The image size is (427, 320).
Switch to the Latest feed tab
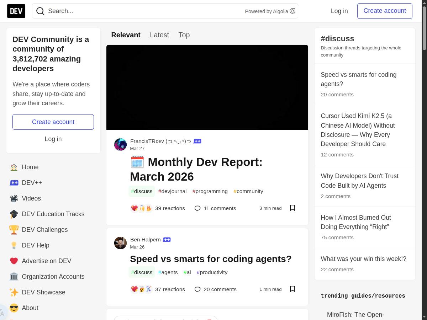coord(159,35)
